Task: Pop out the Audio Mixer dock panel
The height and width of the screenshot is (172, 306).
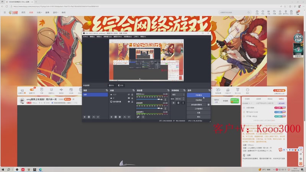Action: [x=168, y=91]
